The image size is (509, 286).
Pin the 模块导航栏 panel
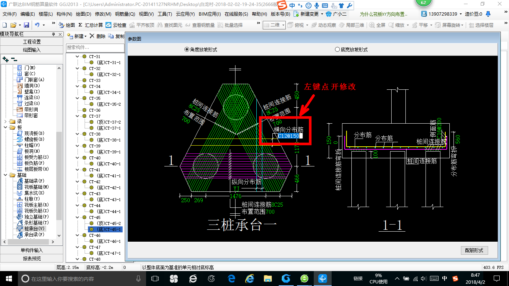(x=53, y=34)
